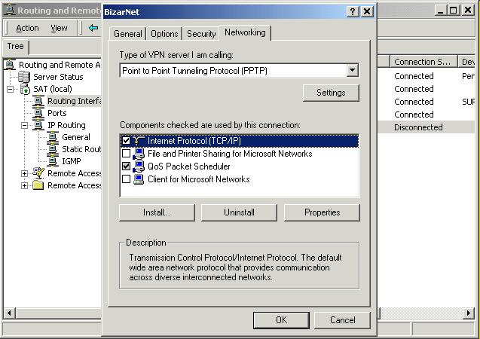
Task: Click the Client for Microsoft Networks icon
Action: point(139,179)
